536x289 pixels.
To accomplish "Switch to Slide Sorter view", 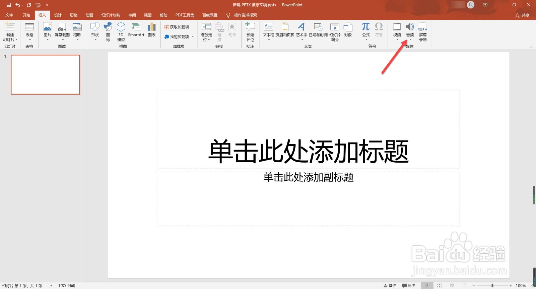I will (440, 286).
